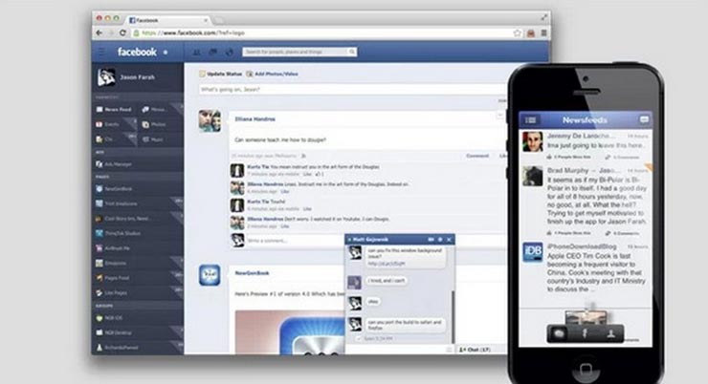Click the 'Write a comment...' field

coord(296,241)
